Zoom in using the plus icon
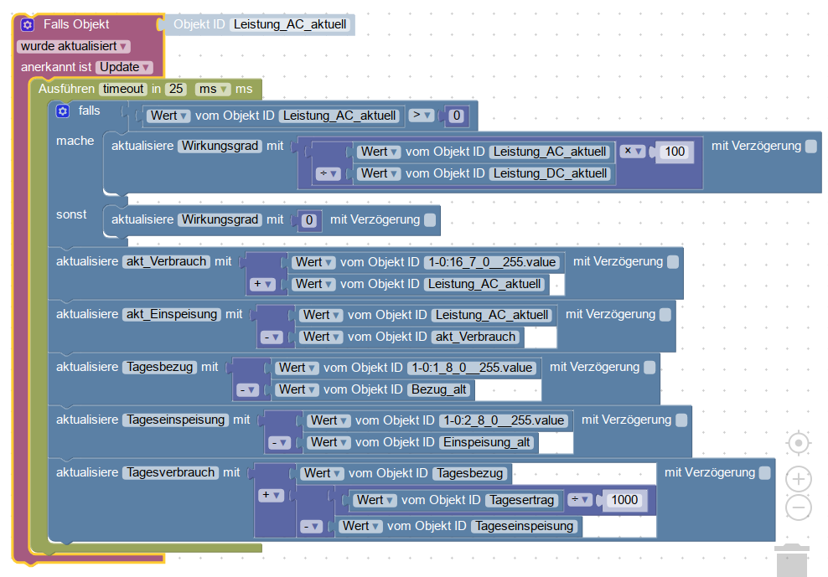828x577 pixels. [x=799, y=479]
